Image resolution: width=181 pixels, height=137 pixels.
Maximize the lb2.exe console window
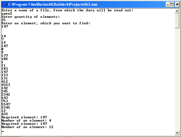[x=172, y=5]
